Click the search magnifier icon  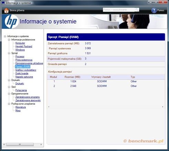(137, 10)
